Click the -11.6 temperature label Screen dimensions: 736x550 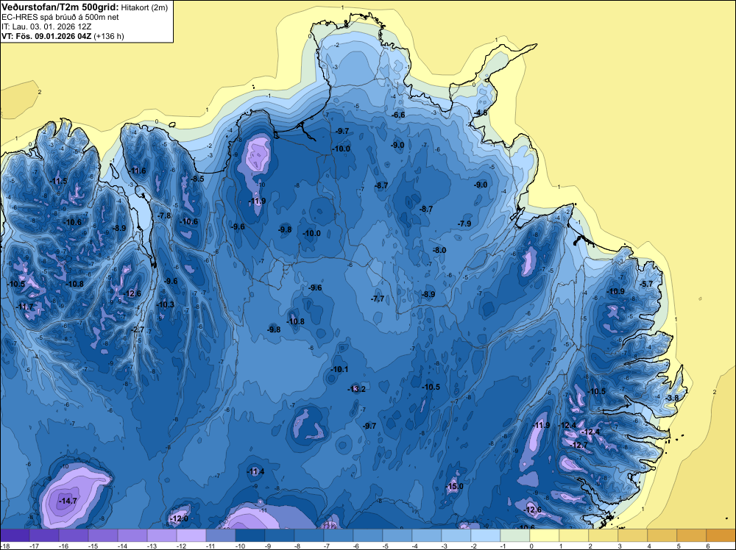[137, 171]
